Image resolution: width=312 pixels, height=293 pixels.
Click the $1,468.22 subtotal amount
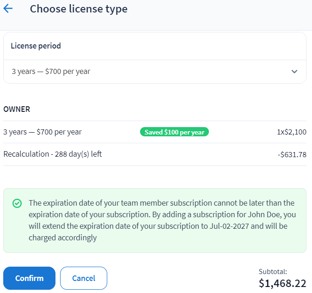pos(282,283)
